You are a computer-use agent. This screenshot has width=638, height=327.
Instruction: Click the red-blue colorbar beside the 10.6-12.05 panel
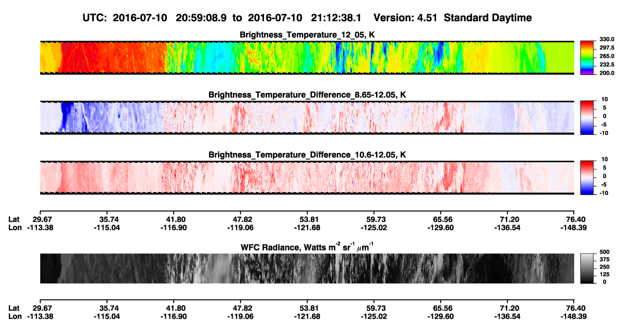pos(587,177)
